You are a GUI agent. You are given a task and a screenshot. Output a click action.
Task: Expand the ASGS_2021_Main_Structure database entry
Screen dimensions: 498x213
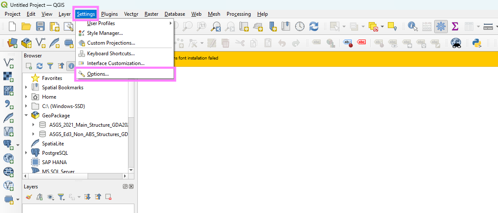33,125
